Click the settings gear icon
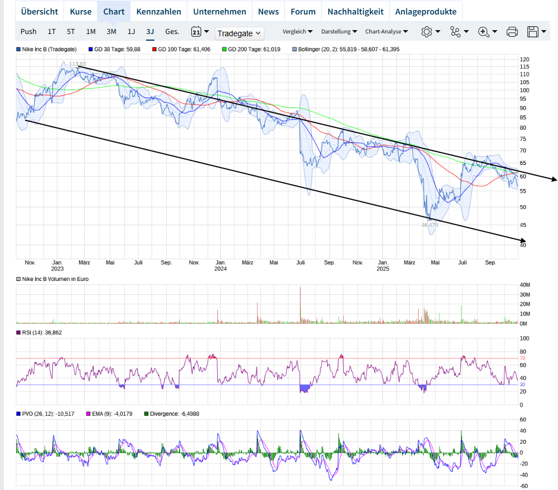558x490 pixels. point(426,32)
